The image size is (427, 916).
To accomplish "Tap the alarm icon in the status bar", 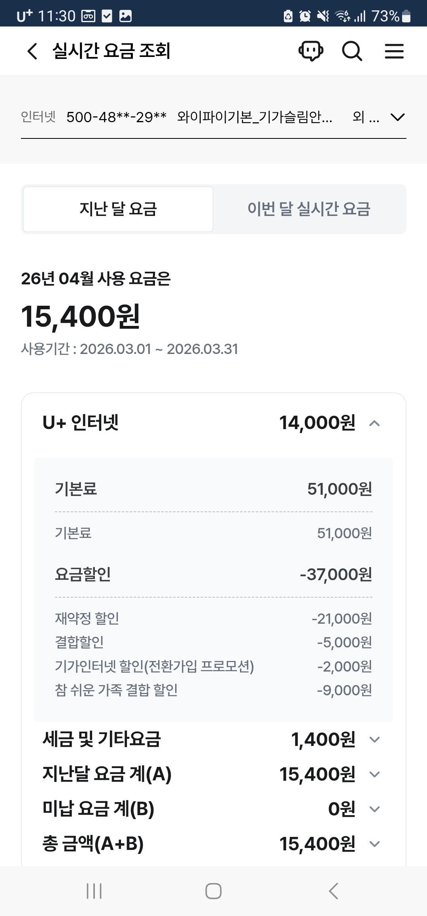I will 305,16.
